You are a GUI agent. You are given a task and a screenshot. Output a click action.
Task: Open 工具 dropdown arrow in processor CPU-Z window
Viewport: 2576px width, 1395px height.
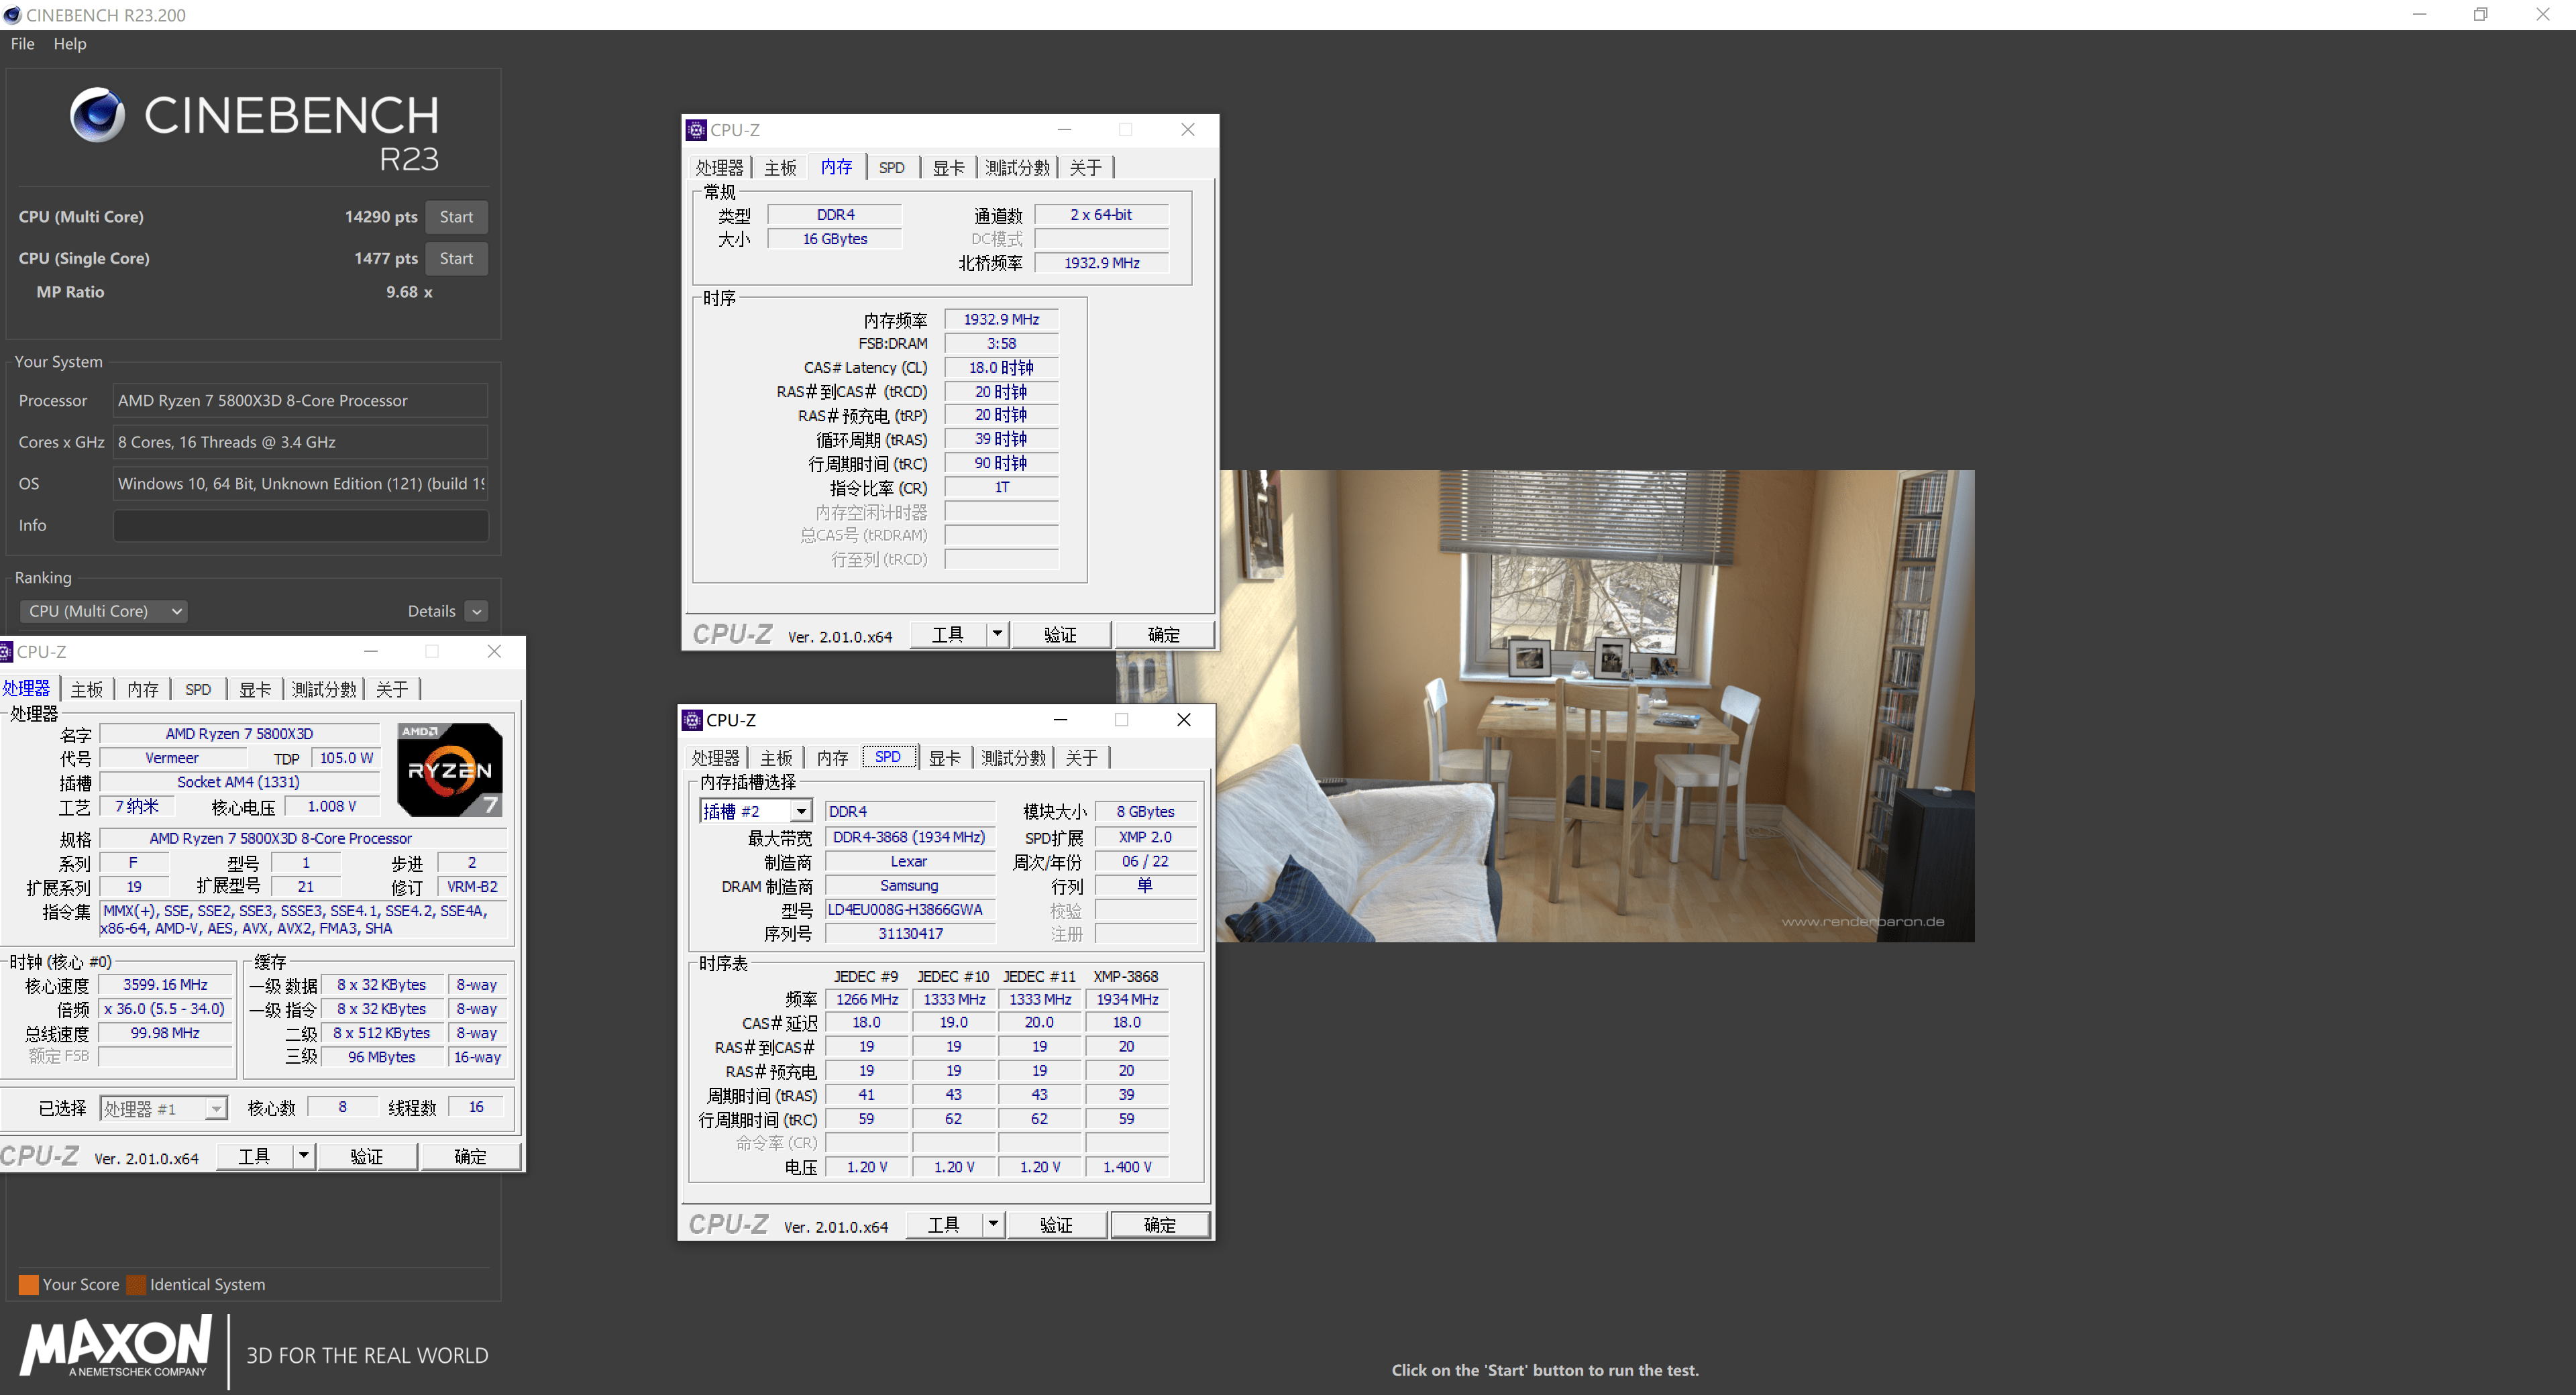303,1157
